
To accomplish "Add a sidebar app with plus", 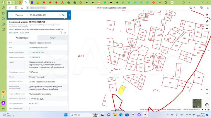I will coord(3,97).
